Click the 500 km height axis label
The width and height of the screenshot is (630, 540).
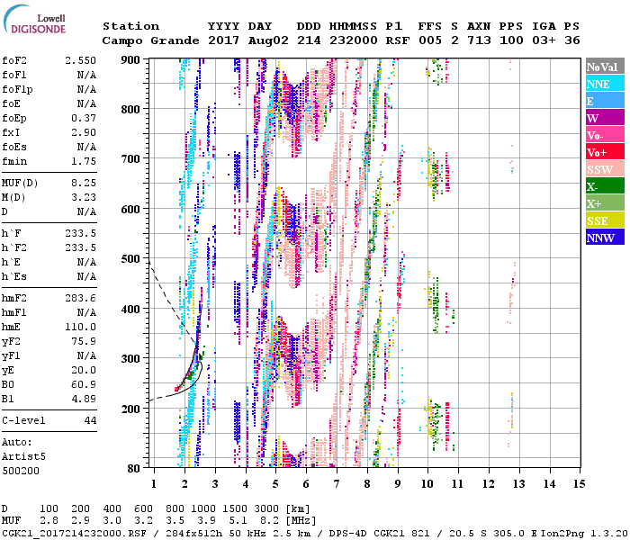[130, 259]
